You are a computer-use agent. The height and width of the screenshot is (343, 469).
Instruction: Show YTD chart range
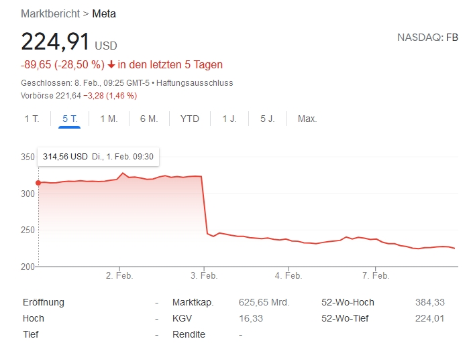(190, 119)
